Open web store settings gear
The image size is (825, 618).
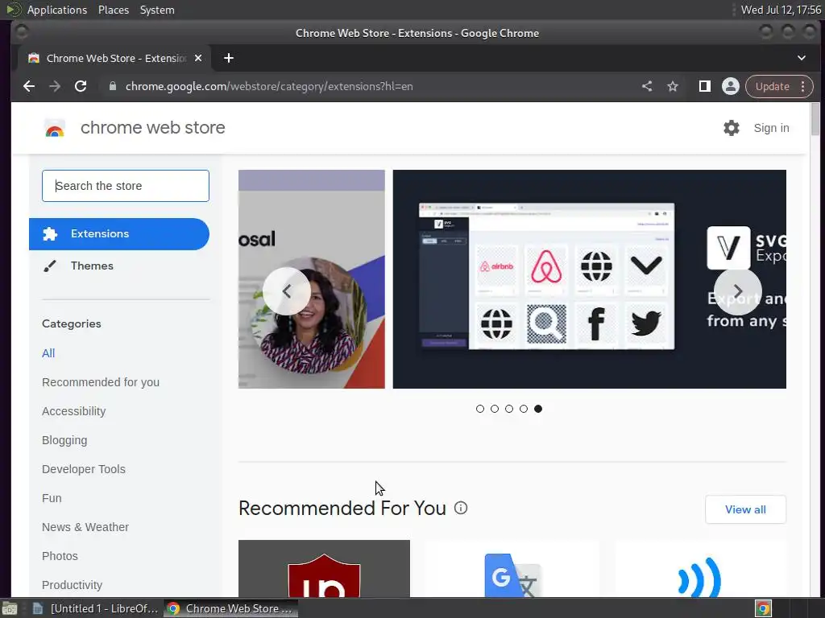732,128
